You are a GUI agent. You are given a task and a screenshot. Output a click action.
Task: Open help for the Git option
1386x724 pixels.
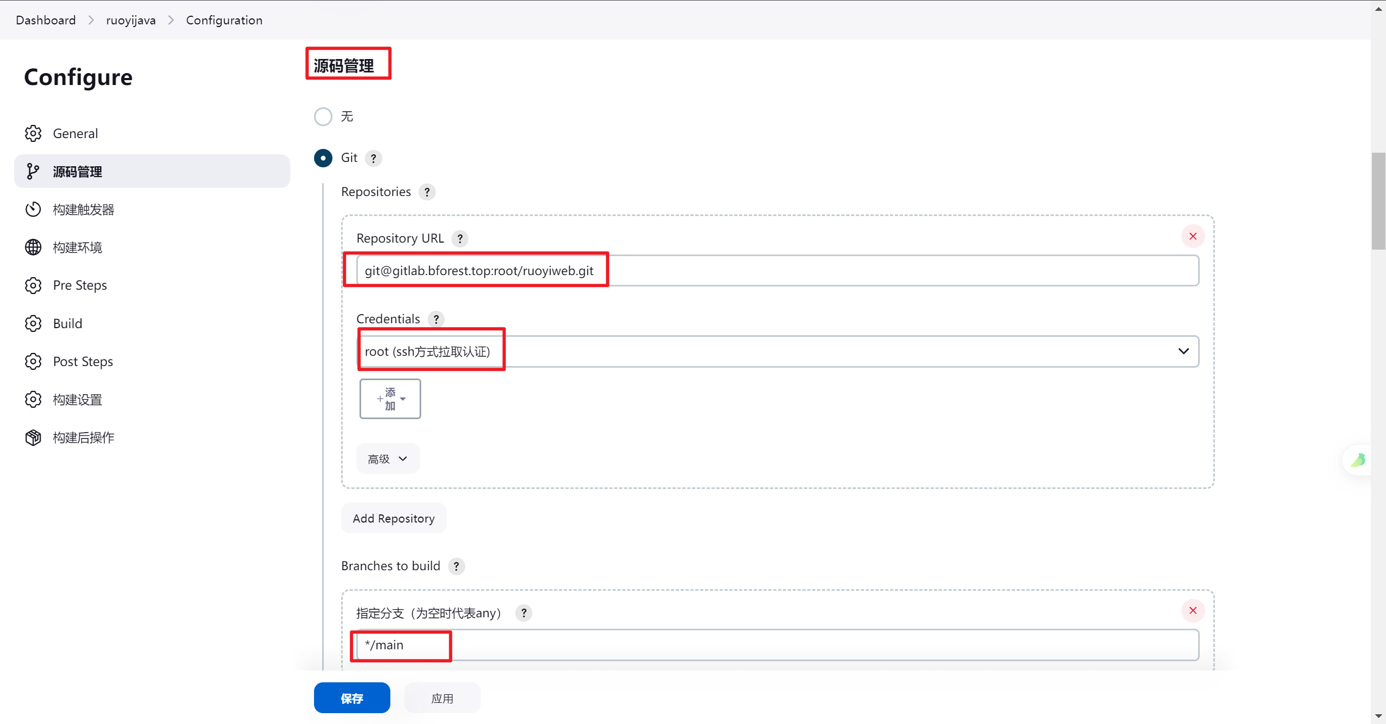tap(373, 158)
